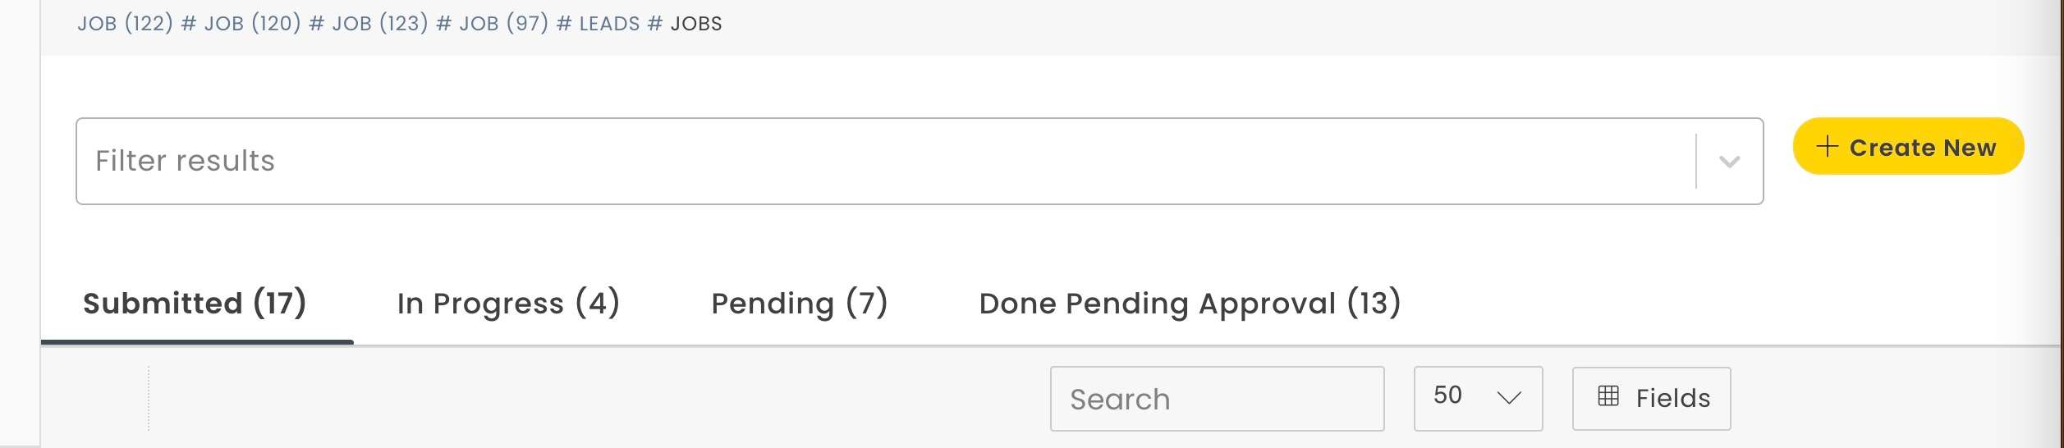This screenshot has width=2064, height=448.
Task: Expand the Filter results dropdown chevron
Action: click(x=1729, y=162)
